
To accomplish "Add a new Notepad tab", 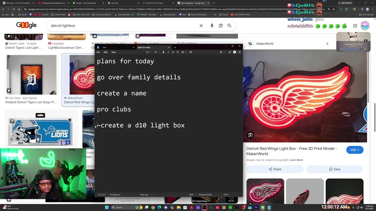I will click(175, 47).
